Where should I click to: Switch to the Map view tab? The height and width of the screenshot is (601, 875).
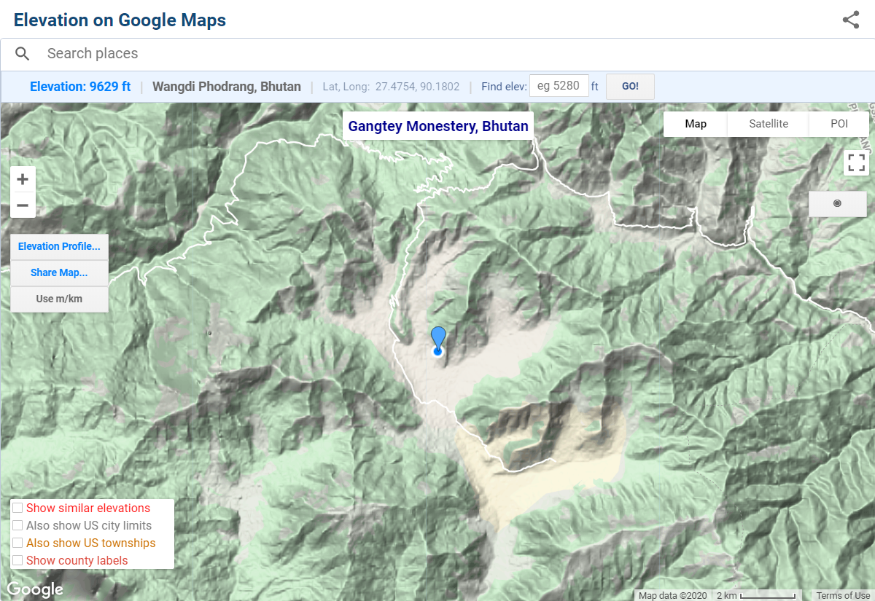[x=696, y=124]
